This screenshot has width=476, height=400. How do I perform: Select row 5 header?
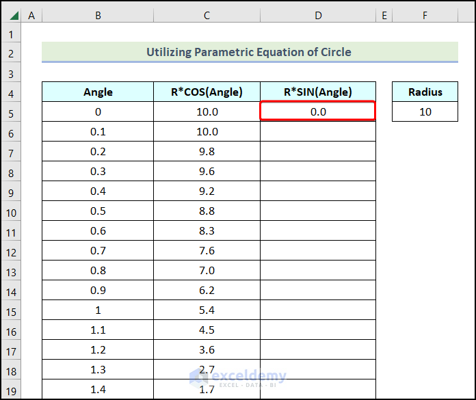12,112
